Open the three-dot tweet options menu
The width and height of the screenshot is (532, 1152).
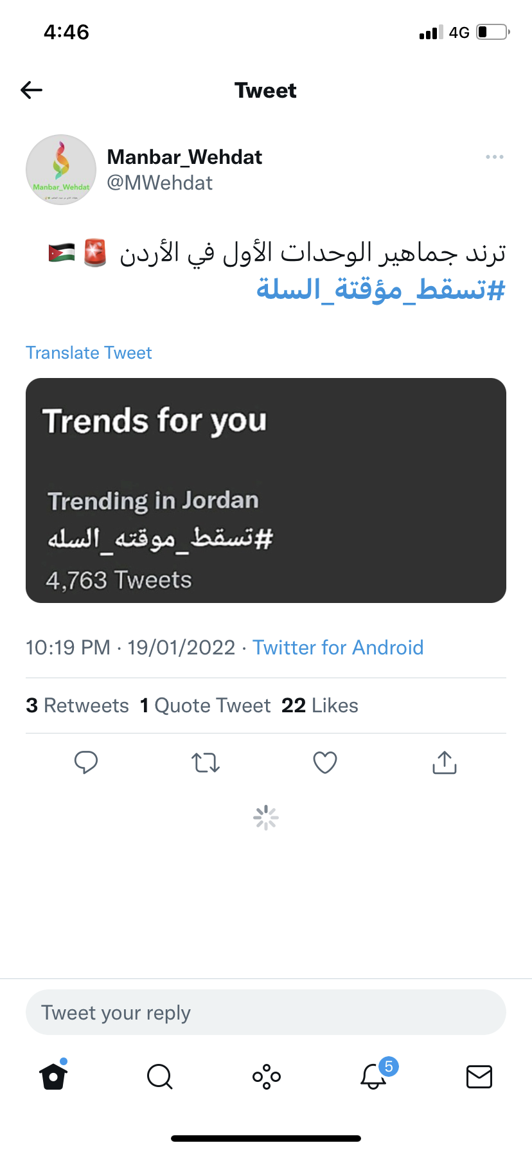coord(494,157)
